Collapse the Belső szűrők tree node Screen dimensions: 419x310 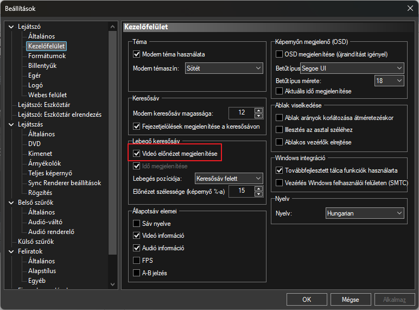coord(11,203)
